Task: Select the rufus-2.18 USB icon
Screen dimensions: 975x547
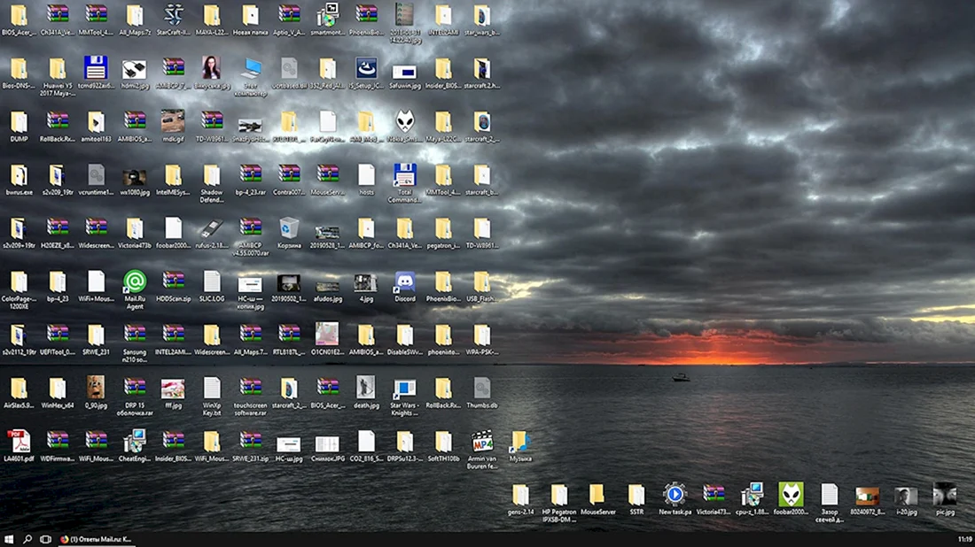Action: pyautogui.click(x=212, y=233)
